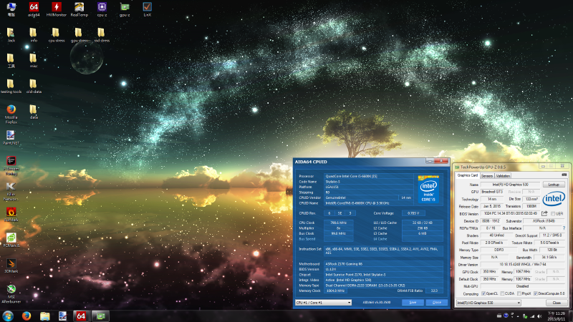Switch to the Validation tab in GPU-Z
Viewport: 573px width, 322px height.
tap(504, 175)
